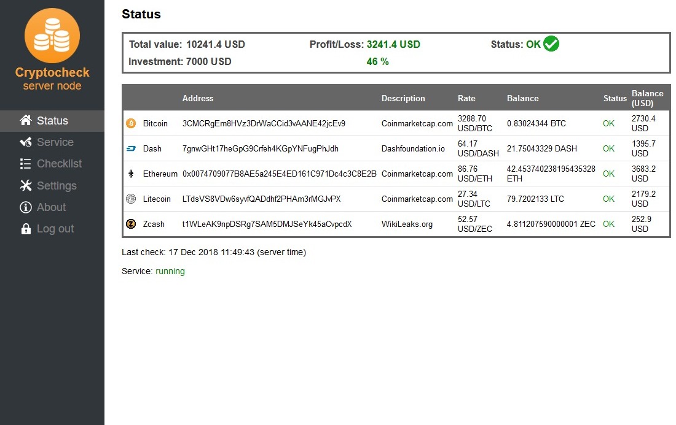
Task: Click the 2179.2 USD balance value
Action: [643, 199]
